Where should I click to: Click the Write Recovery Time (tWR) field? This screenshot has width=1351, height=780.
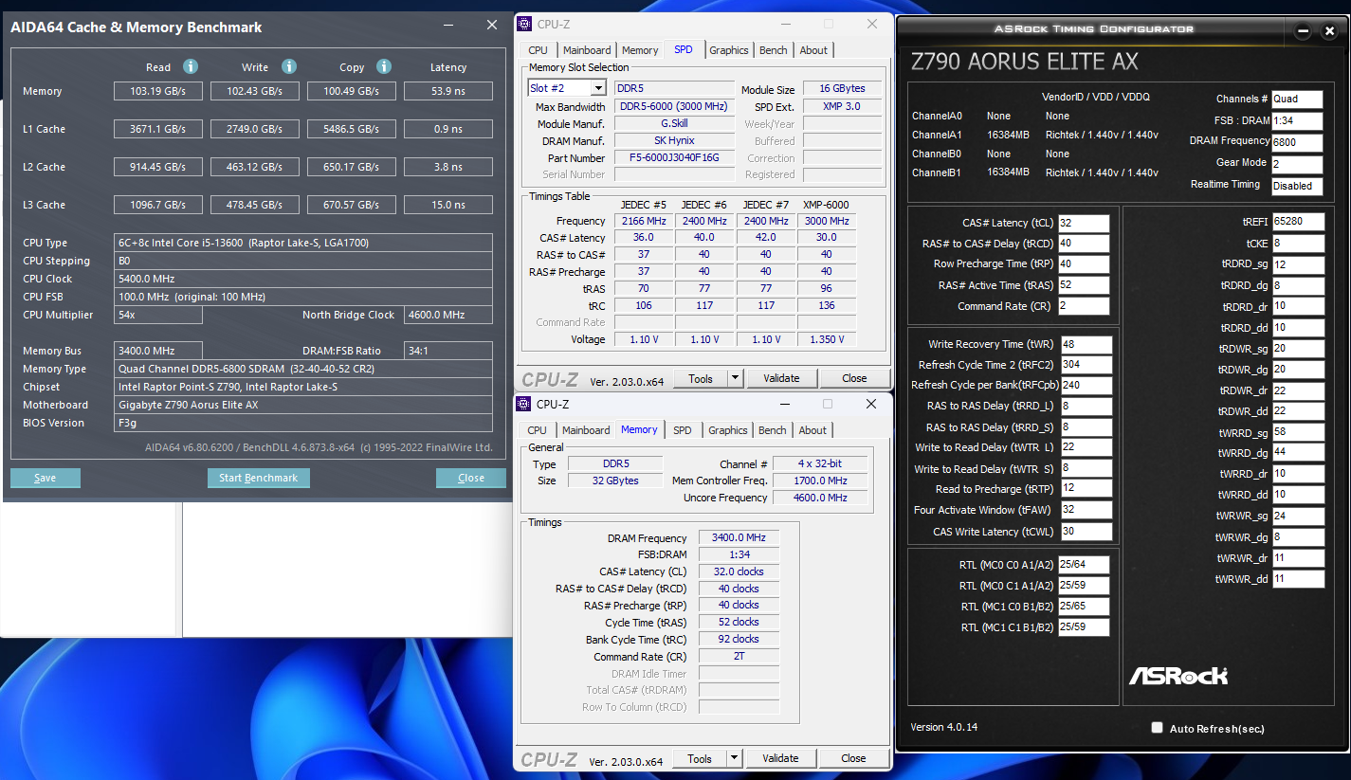tap(1086, 344)
